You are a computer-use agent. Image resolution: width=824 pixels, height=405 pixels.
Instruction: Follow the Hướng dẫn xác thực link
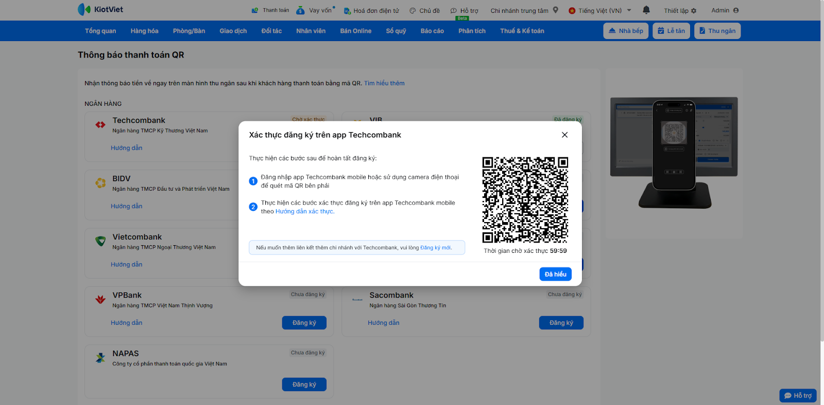click(x=305, y=211)
